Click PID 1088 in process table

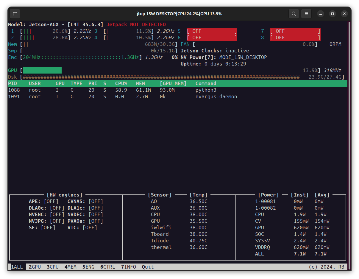(14, 90)
